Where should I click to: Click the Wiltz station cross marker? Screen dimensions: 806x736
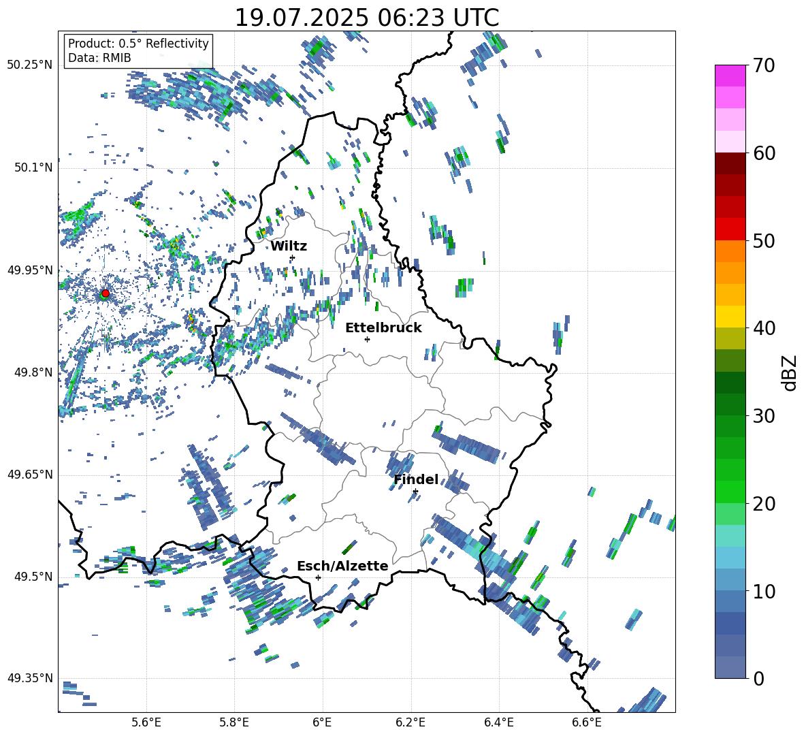point(293,257)
